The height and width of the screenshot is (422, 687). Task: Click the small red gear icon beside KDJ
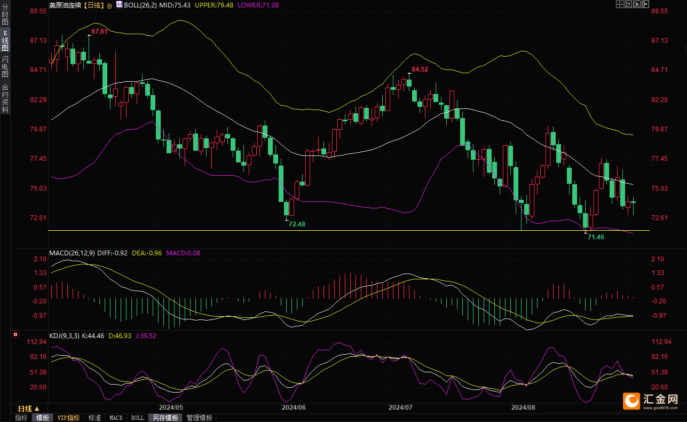pos(14,335)
